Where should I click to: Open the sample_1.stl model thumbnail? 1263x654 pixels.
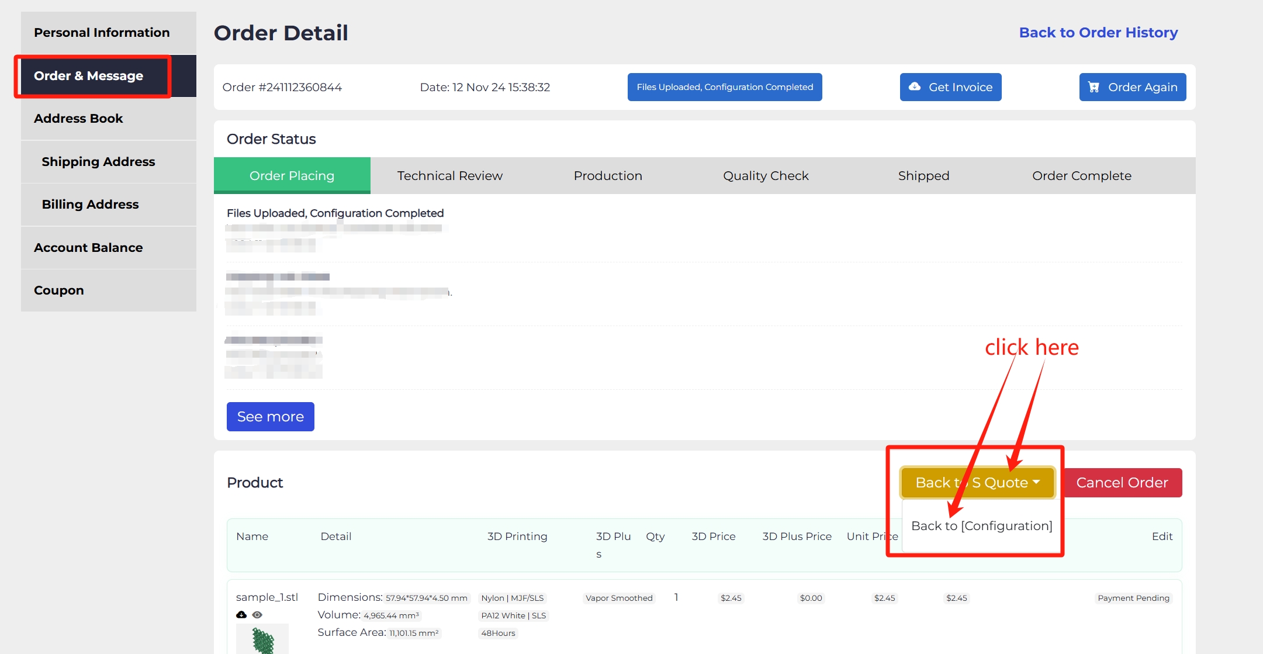point(262,639)
